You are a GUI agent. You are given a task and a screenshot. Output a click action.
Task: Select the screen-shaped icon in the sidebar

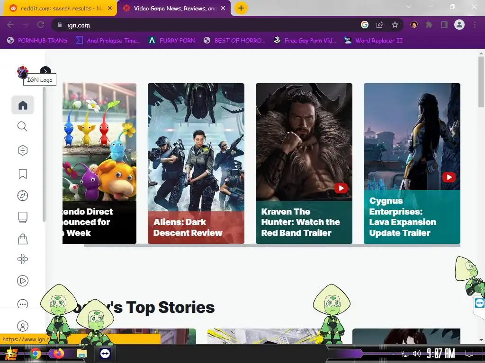[23, 217]
